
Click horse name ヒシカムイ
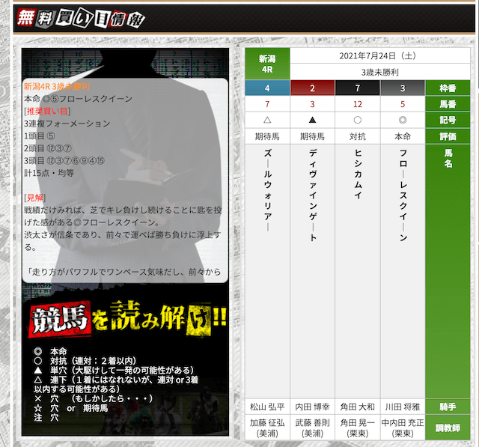coord(358,174)
